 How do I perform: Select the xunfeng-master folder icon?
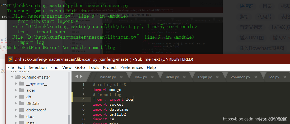click(18, 77)
